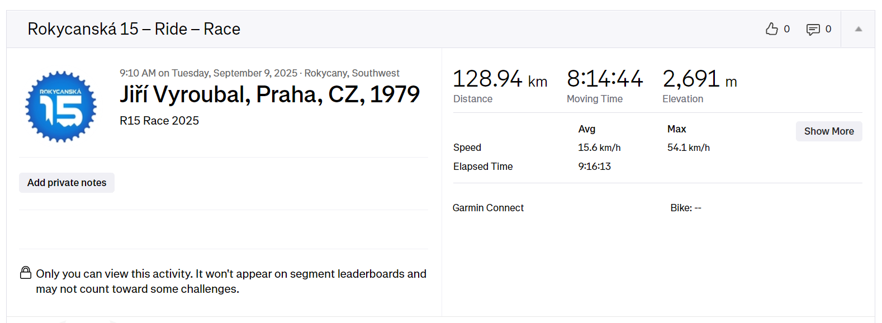Image resolution: width=882 pixels, height=323 pixels.
Task: Click the activity date and location text
Action: click(x=259, y=73)
